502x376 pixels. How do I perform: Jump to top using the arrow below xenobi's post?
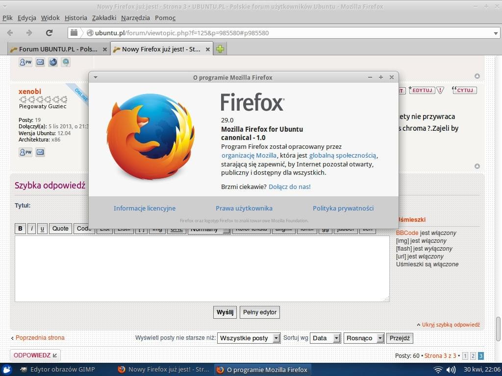coord(477,166)
